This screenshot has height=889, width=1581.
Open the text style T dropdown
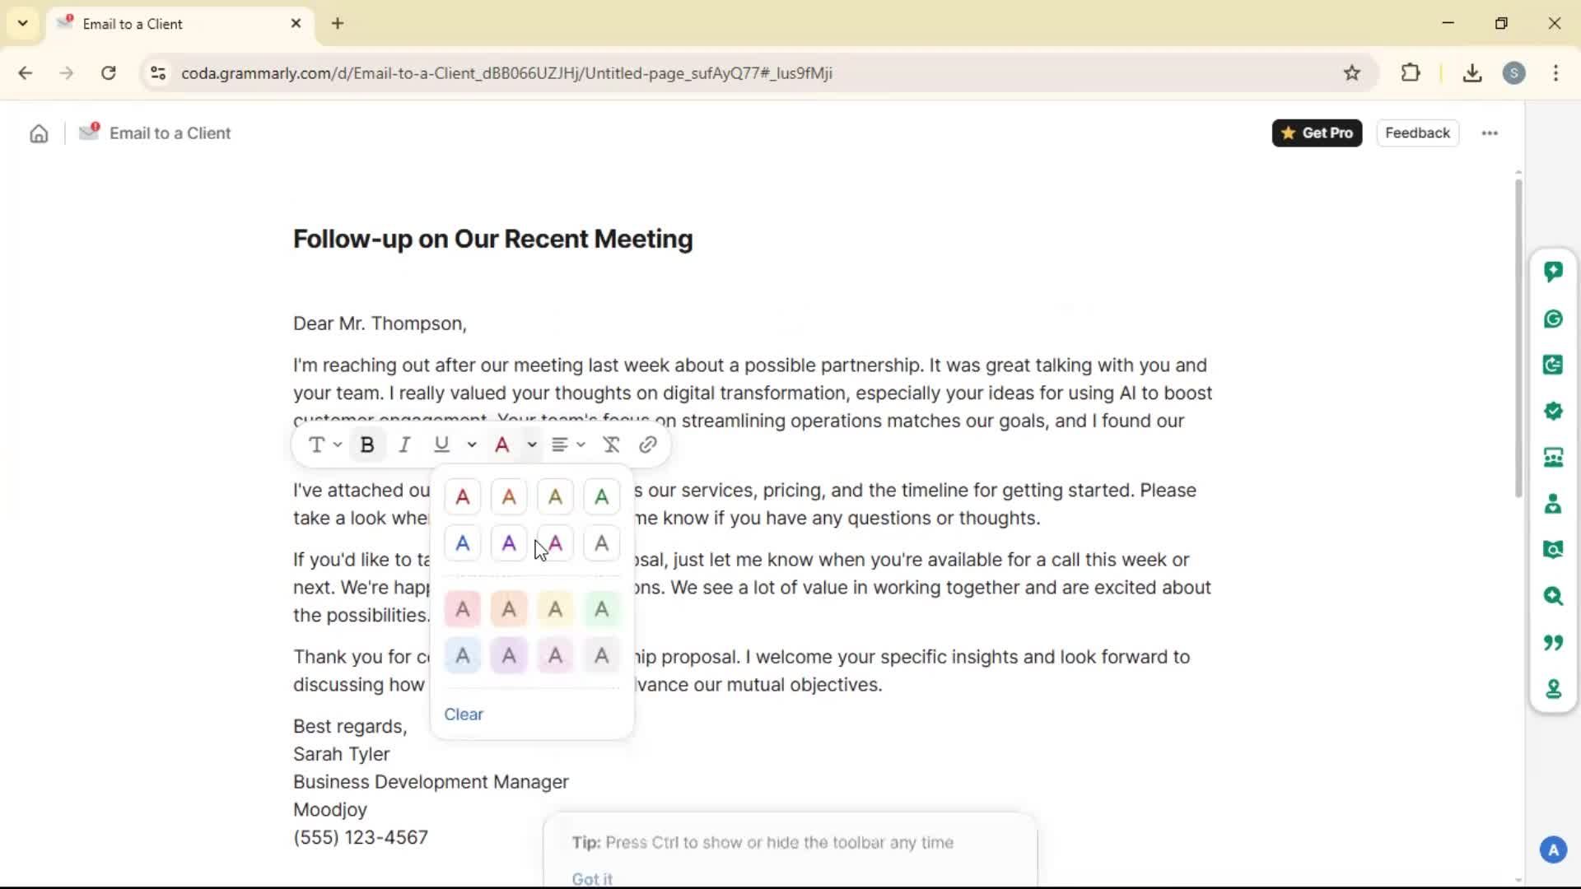click(324, 444)
